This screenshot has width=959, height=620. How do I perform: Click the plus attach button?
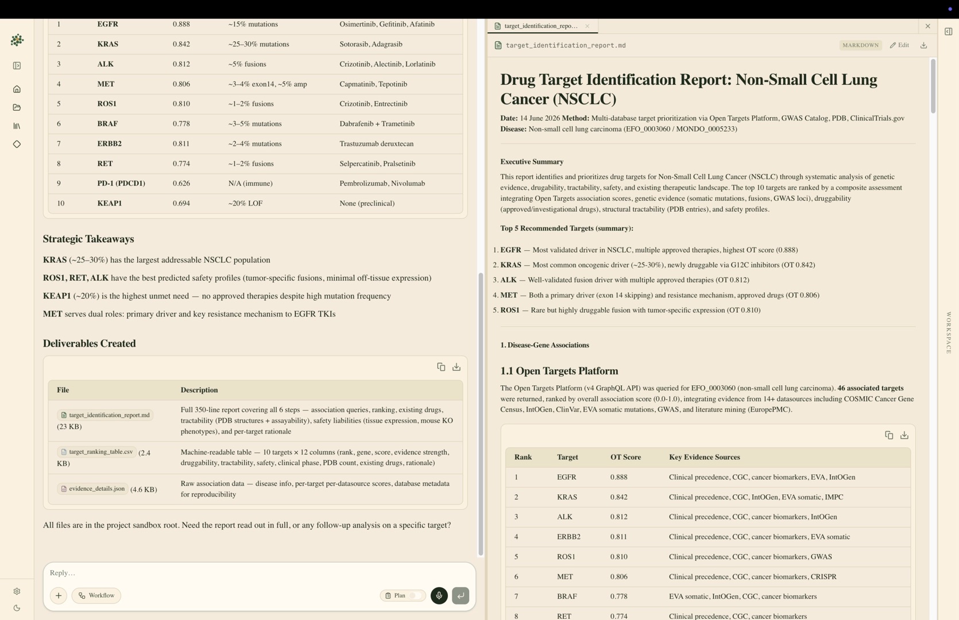[x=59, y=595]
